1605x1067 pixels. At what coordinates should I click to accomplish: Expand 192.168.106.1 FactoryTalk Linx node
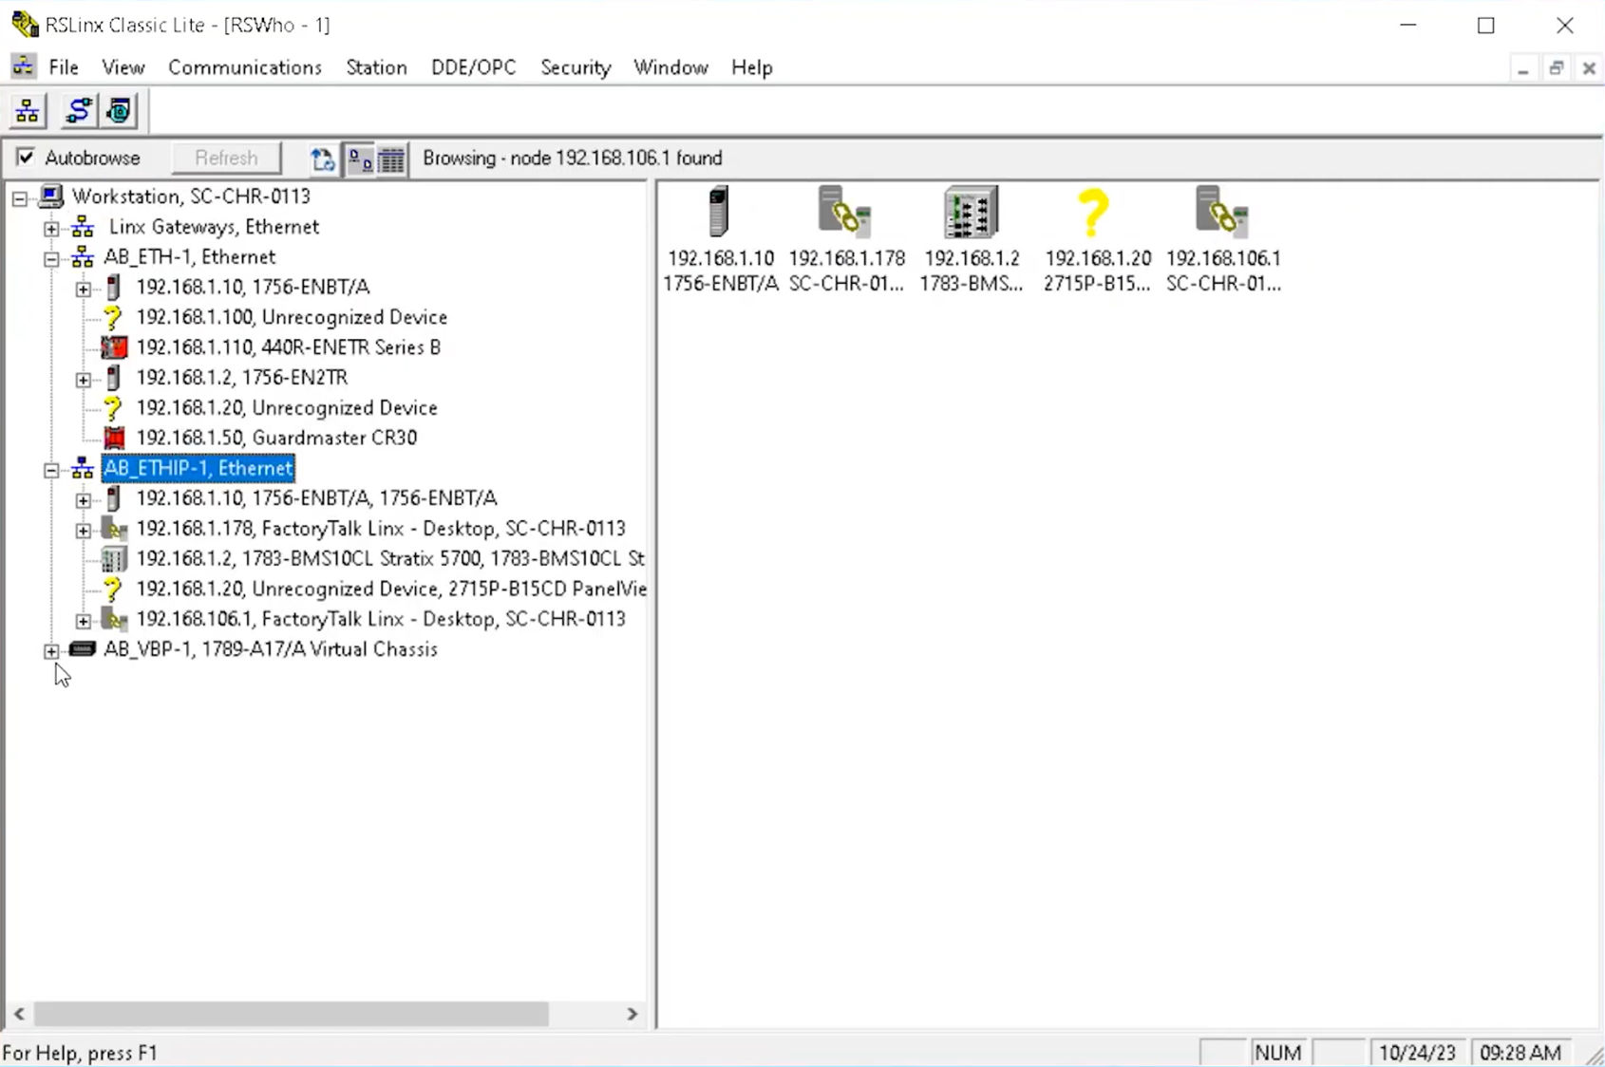[84, 621]
